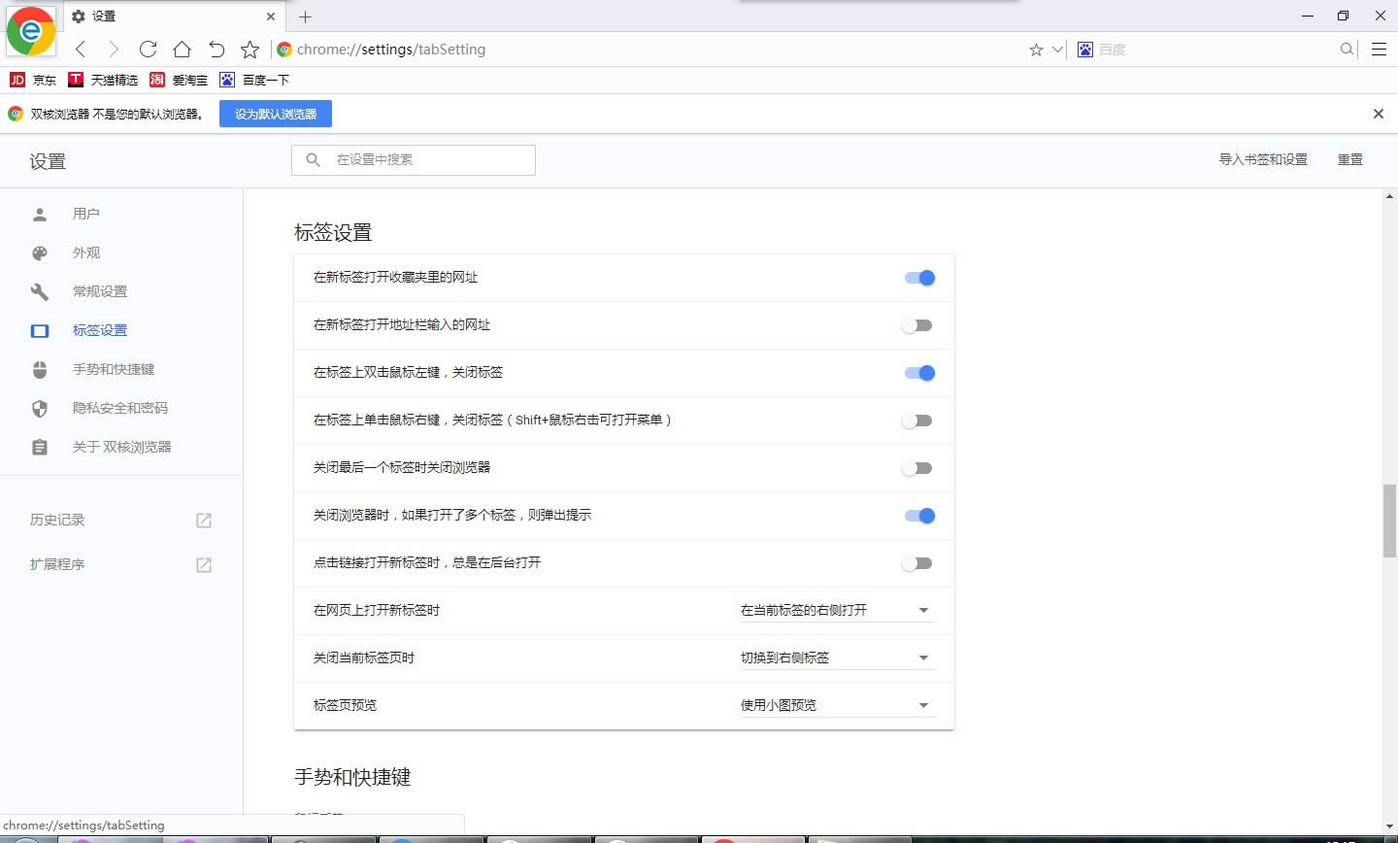The width and height of the screenshot is (1398, 843).
Task: Open the 在网页上打开新标签时 dropdown
Action: (836, 610)
